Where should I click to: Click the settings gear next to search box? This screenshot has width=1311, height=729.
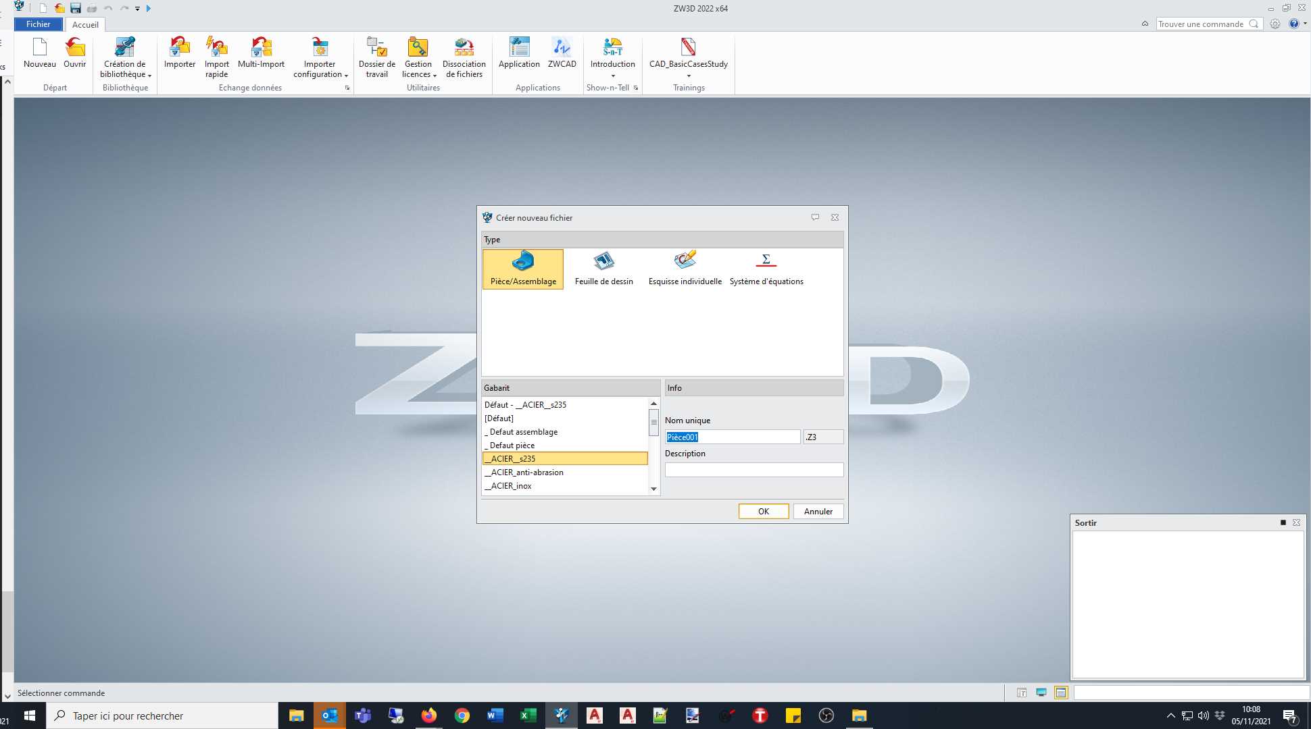tap(1275, 24)
